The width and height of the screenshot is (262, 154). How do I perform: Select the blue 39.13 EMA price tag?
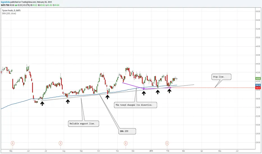pyautogui.click(x=258, y=85)
